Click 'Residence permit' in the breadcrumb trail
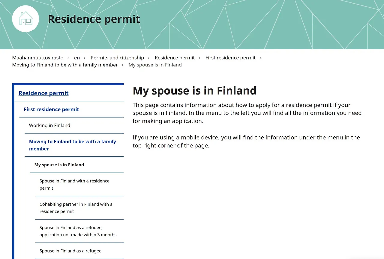 (175, 57)
